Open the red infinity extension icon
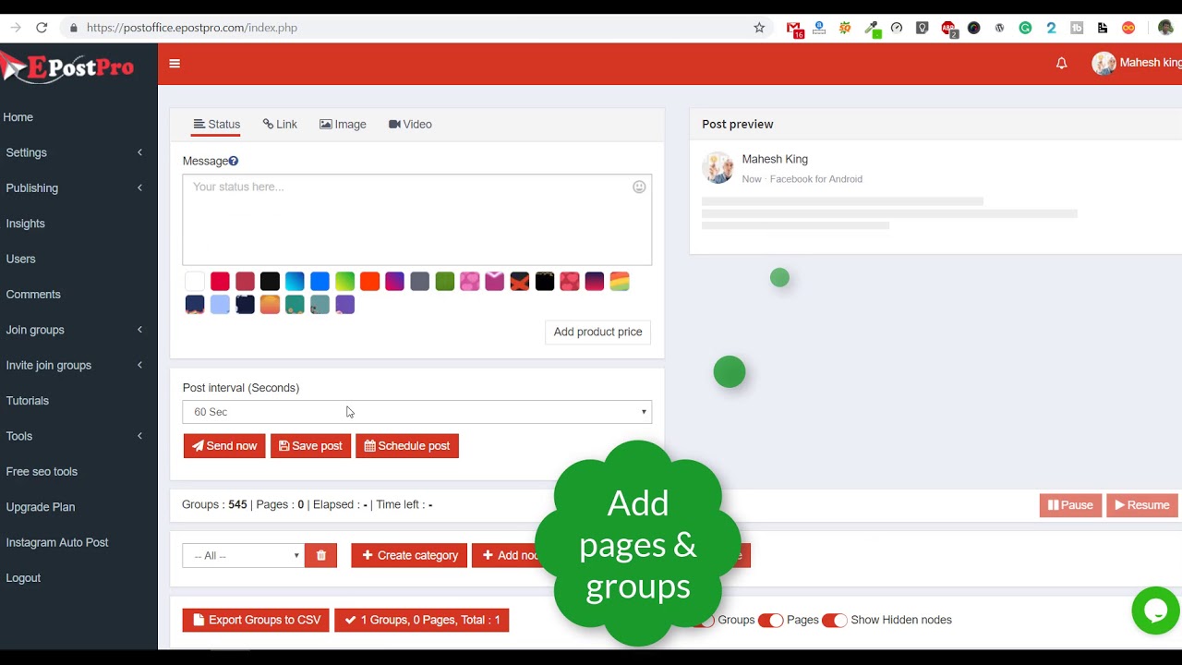The height and width of the screenshot is (665, 1182). [x=1128, y=28]
